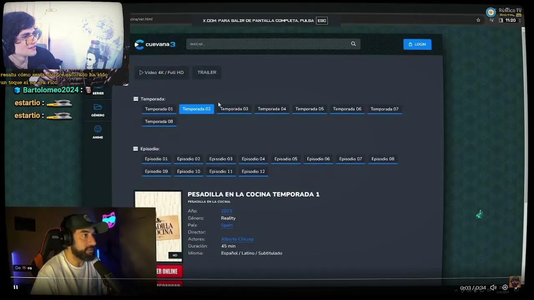Click the Bartolomeo2024 chat username
This screenshot has width=534, height=300.
[50, 90]
